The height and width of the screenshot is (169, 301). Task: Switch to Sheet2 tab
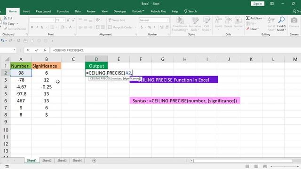point(47,161)
